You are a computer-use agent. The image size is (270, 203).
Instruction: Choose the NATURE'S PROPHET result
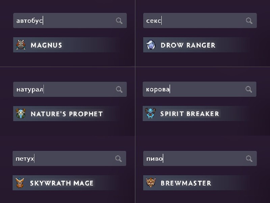(66, 114)
